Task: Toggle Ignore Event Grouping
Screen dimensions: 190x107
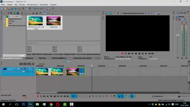Action: 135,96
